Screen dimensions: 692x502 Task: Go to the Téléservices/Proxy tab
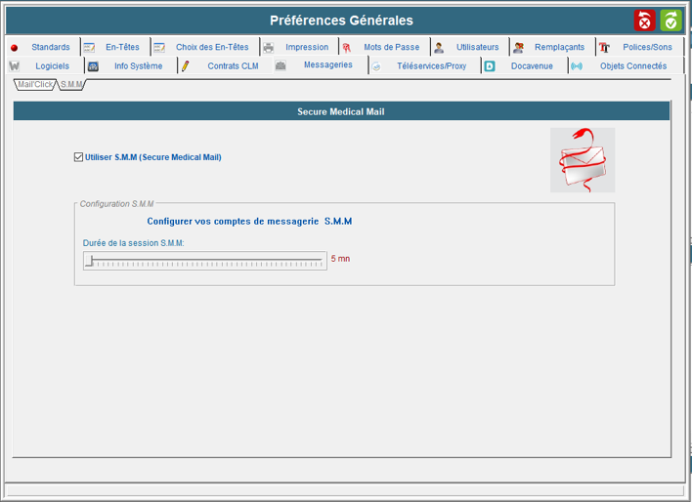(x=431, y=66)
